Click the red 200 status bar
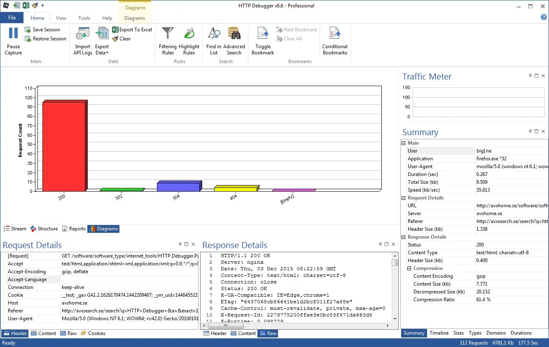Image resolution: width=549 pixels, height=347 pixels. tap(64, 146)
